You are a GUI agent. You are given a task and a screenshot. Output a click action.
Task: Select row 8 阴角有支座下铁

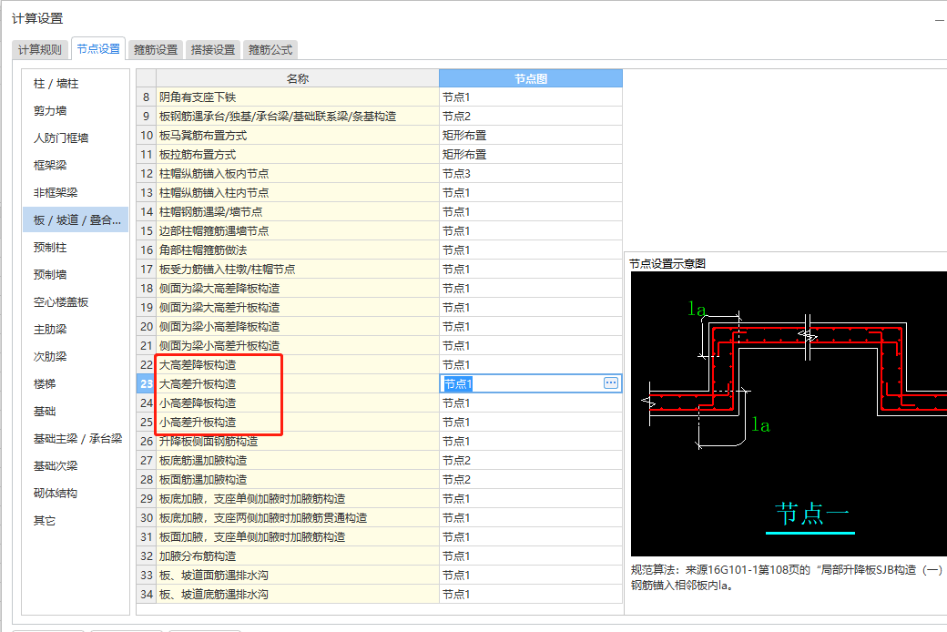point(297,97)
